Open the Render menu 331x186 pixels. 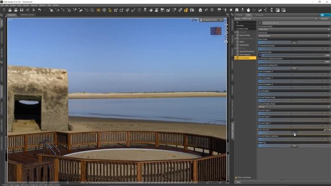26,5
